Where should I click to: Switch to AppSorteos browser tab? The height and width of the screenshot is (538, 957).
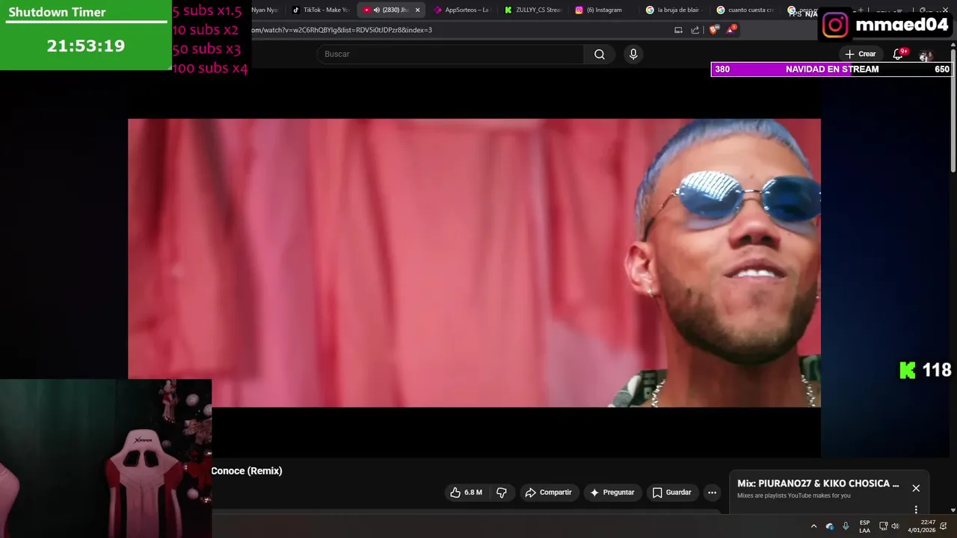pyautogui.click(x=461, y=10)
